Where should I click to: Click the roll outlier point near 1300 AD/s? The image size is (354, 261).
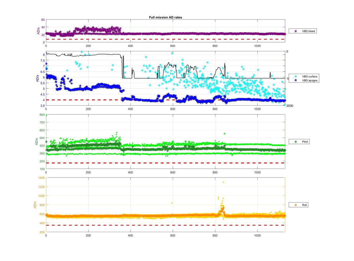[x=223, y=182]
